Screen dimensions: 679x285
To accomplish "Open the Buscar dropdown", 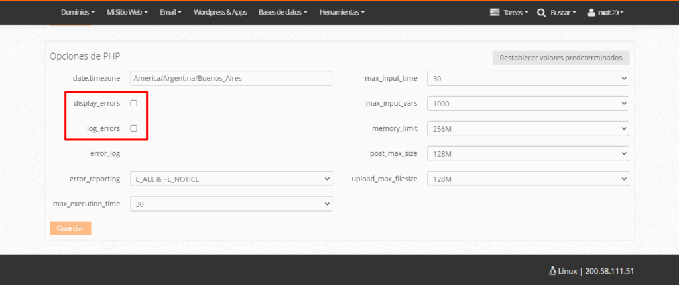I will (x=564, y=13).
